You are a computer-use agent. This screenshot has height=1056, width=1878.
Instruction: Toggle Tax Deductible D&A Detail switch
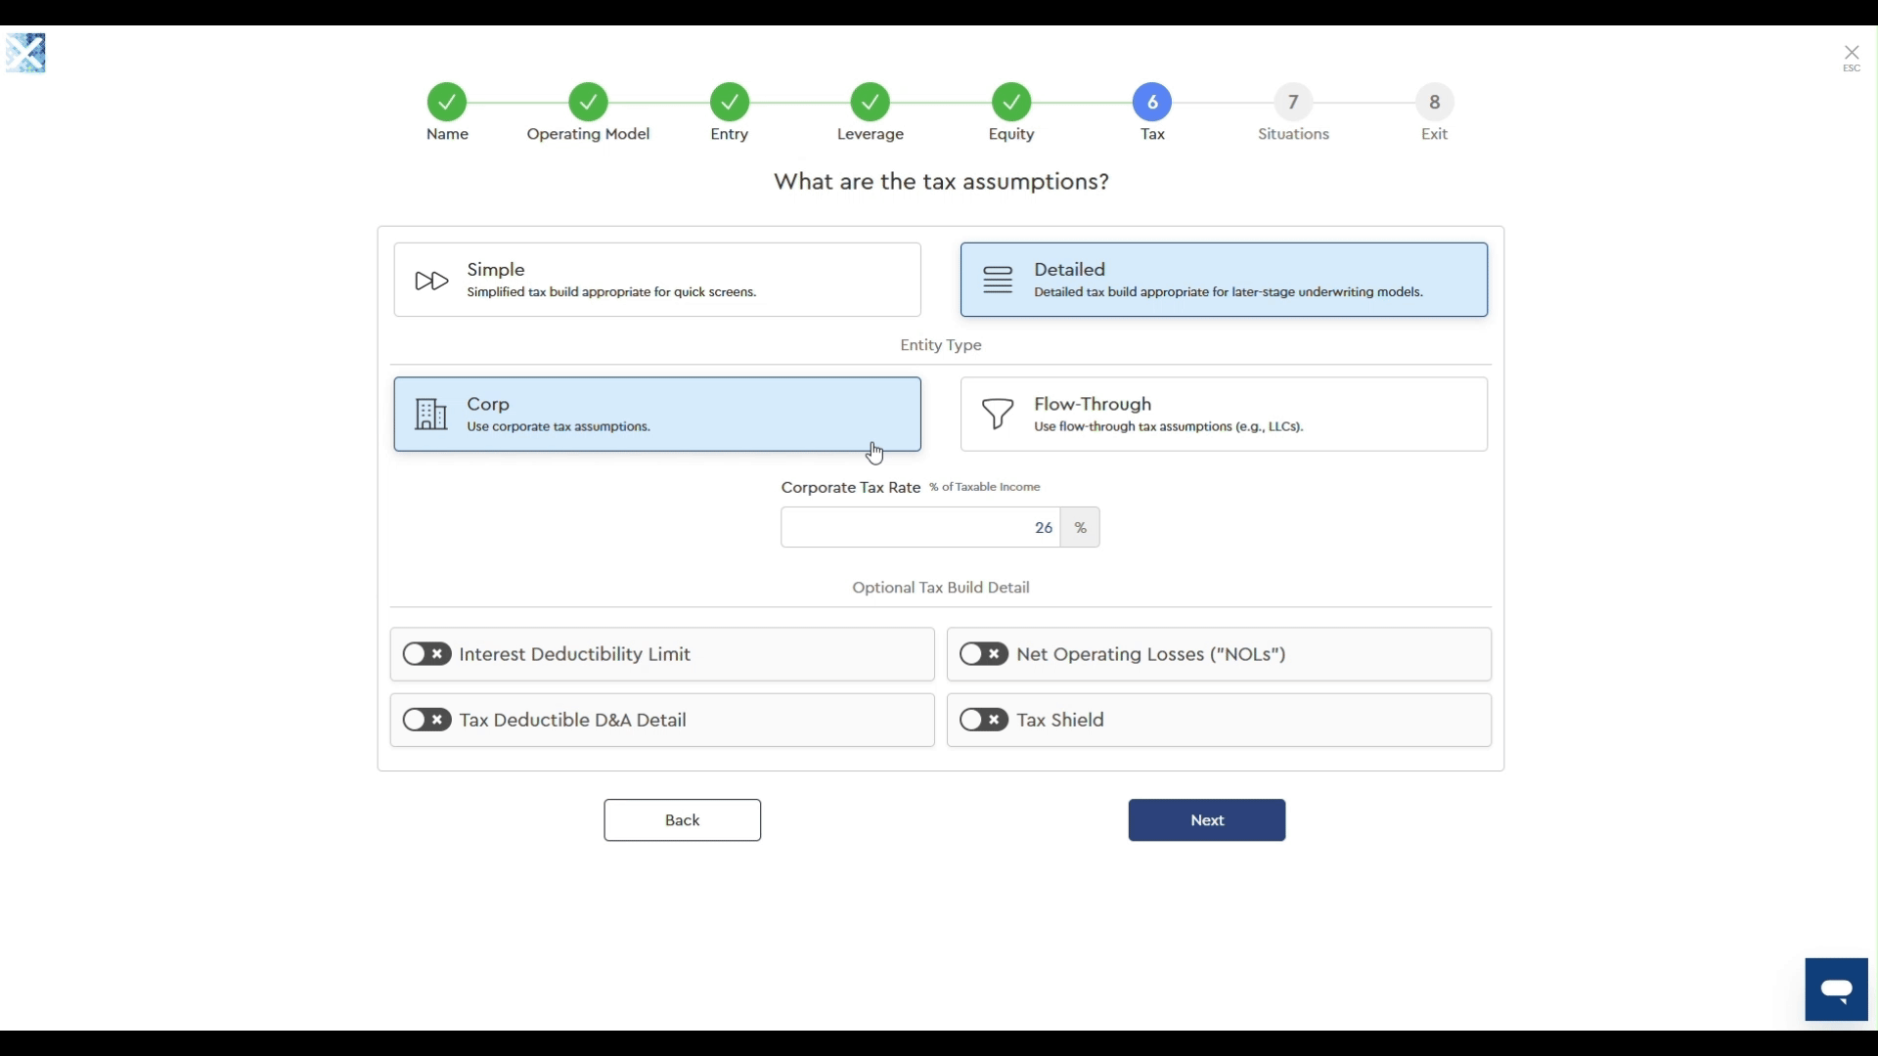pos(427,721)
